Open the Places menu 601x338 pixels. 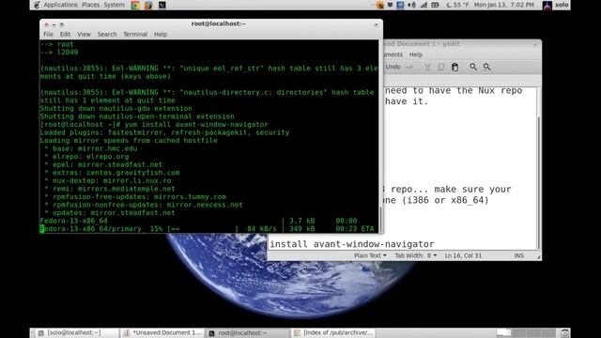(90, 5)
